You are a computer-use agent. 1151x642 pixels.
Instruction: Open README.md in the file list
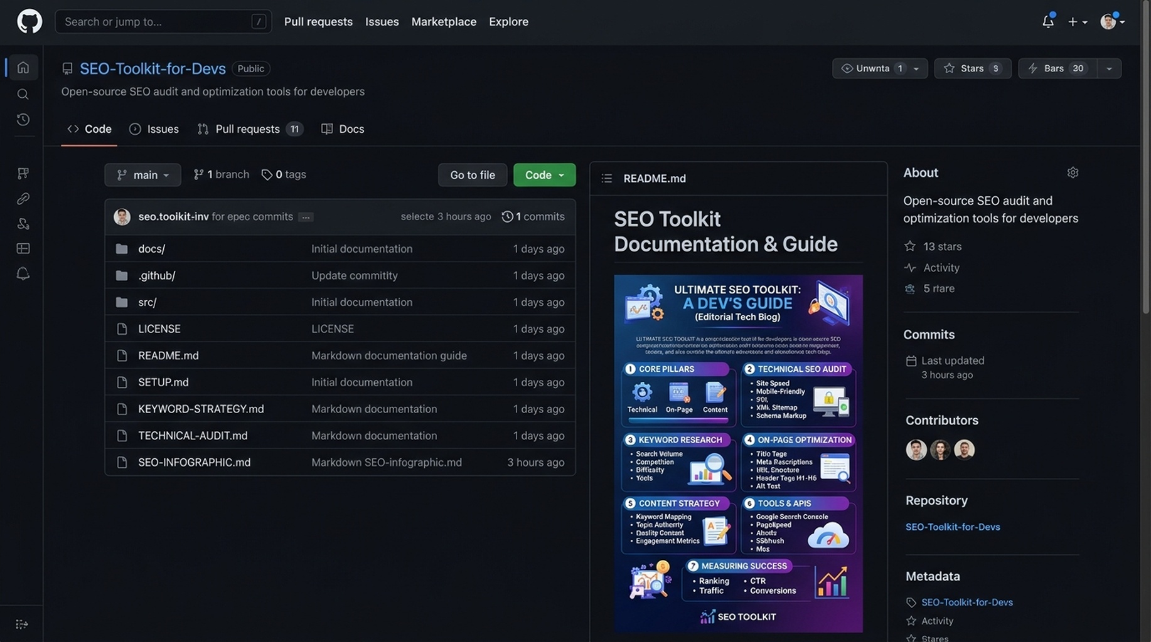[x=168, y=355]
